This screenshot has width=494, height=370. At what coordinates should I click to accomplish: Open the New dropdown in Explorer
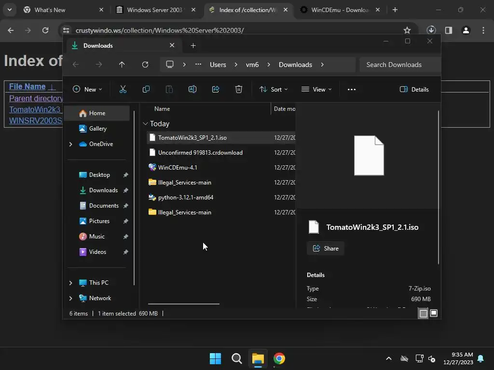(87, 89)
